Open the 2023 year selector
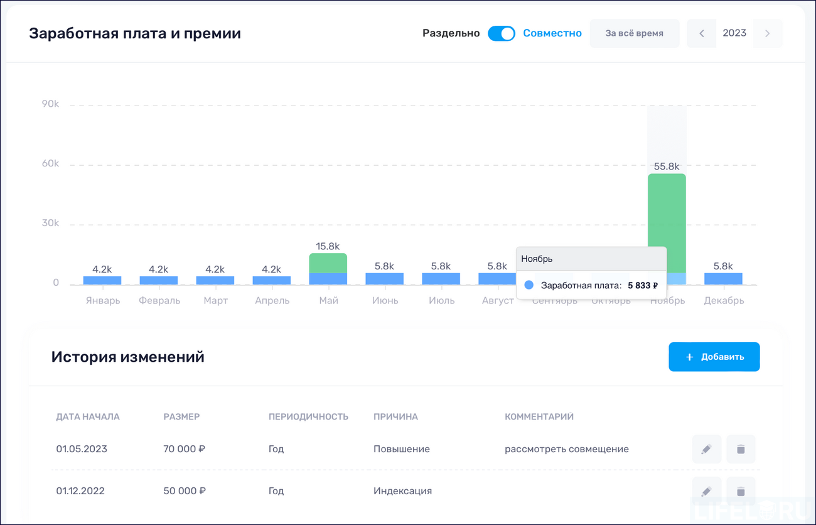This screenshot has height=525, width=816. tap(734, 33)
